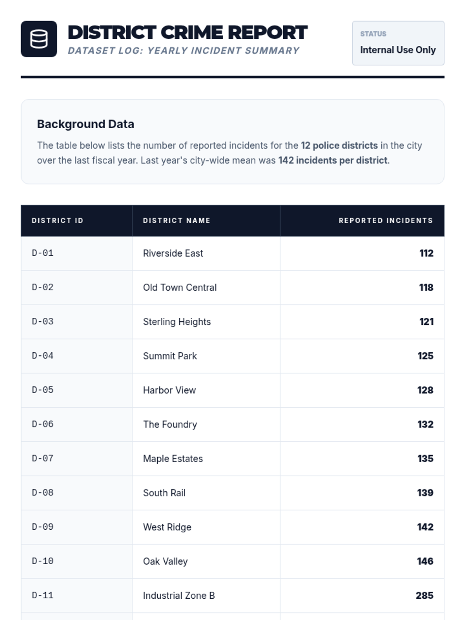Viewport: 465px width, 620px height.
Task: Click Summit Park incident count 125
Action: coord(425,356)
